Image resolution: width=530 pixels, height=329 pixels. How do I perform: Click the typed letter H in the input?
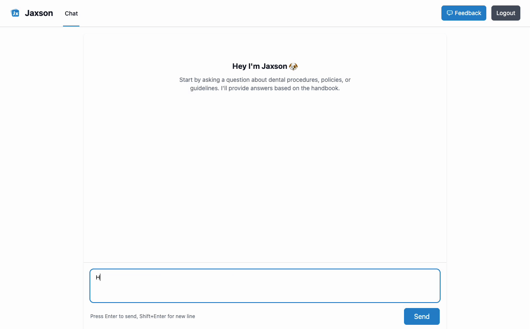97,277
